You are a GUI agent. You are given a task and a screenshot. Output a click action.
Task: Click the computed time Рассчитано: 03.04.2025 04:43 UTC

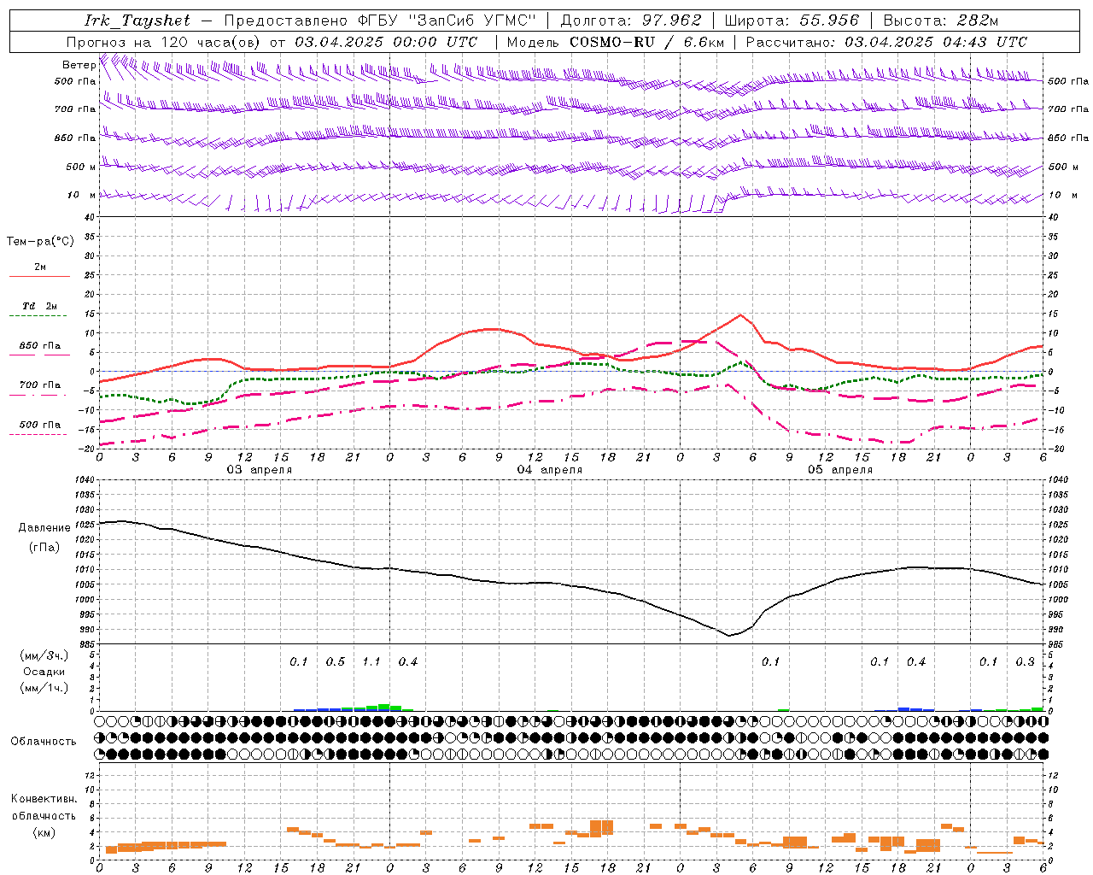click(886, 42)
